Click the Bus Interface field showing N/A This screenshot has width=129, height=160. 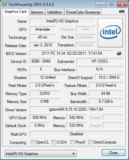click(99, 69)
